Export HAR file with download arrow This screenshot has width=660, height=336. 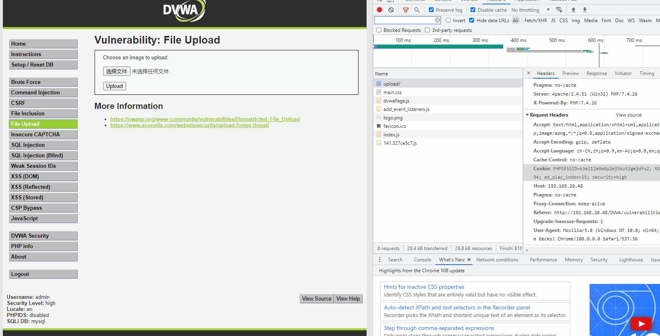coord(584,10)
